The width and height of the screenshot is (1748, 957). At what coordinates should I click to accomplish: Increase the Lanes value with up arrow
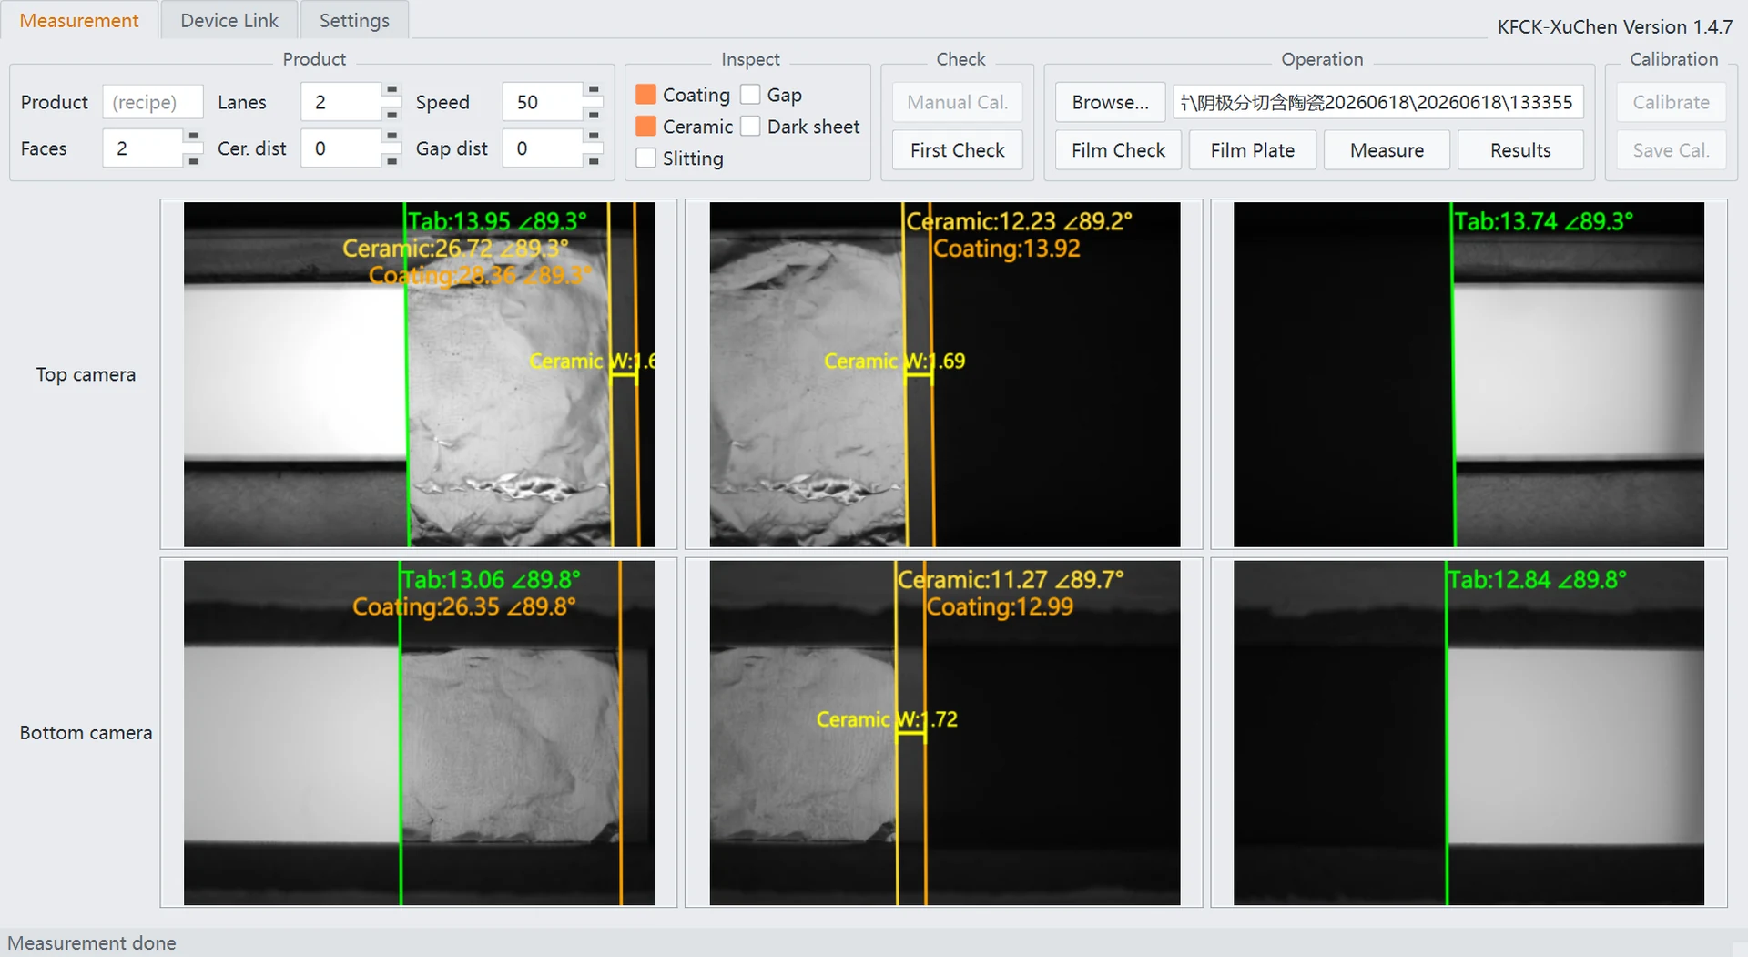point(391,91)
